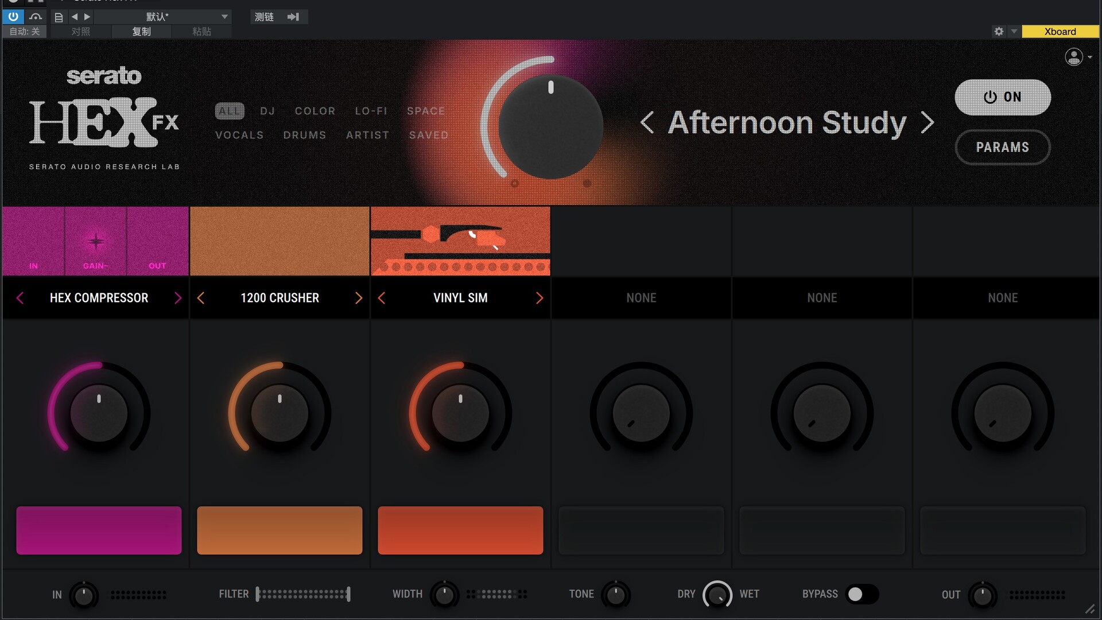The width and height of the screenshot is (1102, 620).
Task: Click the Hex Compressor gain meter thumbnail
Action: click(x=95, y=241)
